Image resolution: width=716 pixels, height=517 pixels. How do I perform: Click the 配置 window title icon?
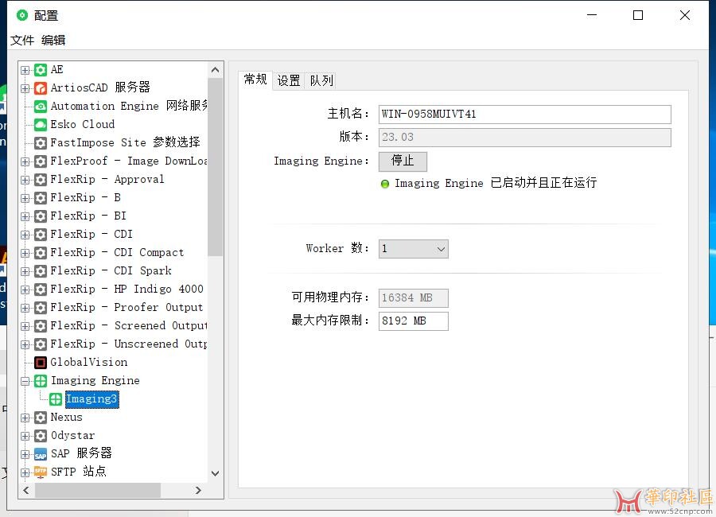coord(22,15)
